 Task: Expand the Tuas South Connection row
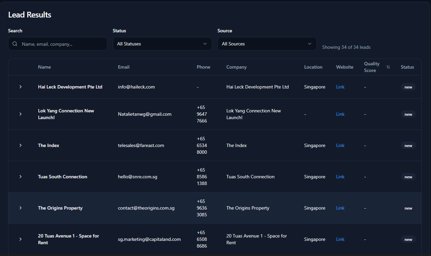tap(21, 177)
